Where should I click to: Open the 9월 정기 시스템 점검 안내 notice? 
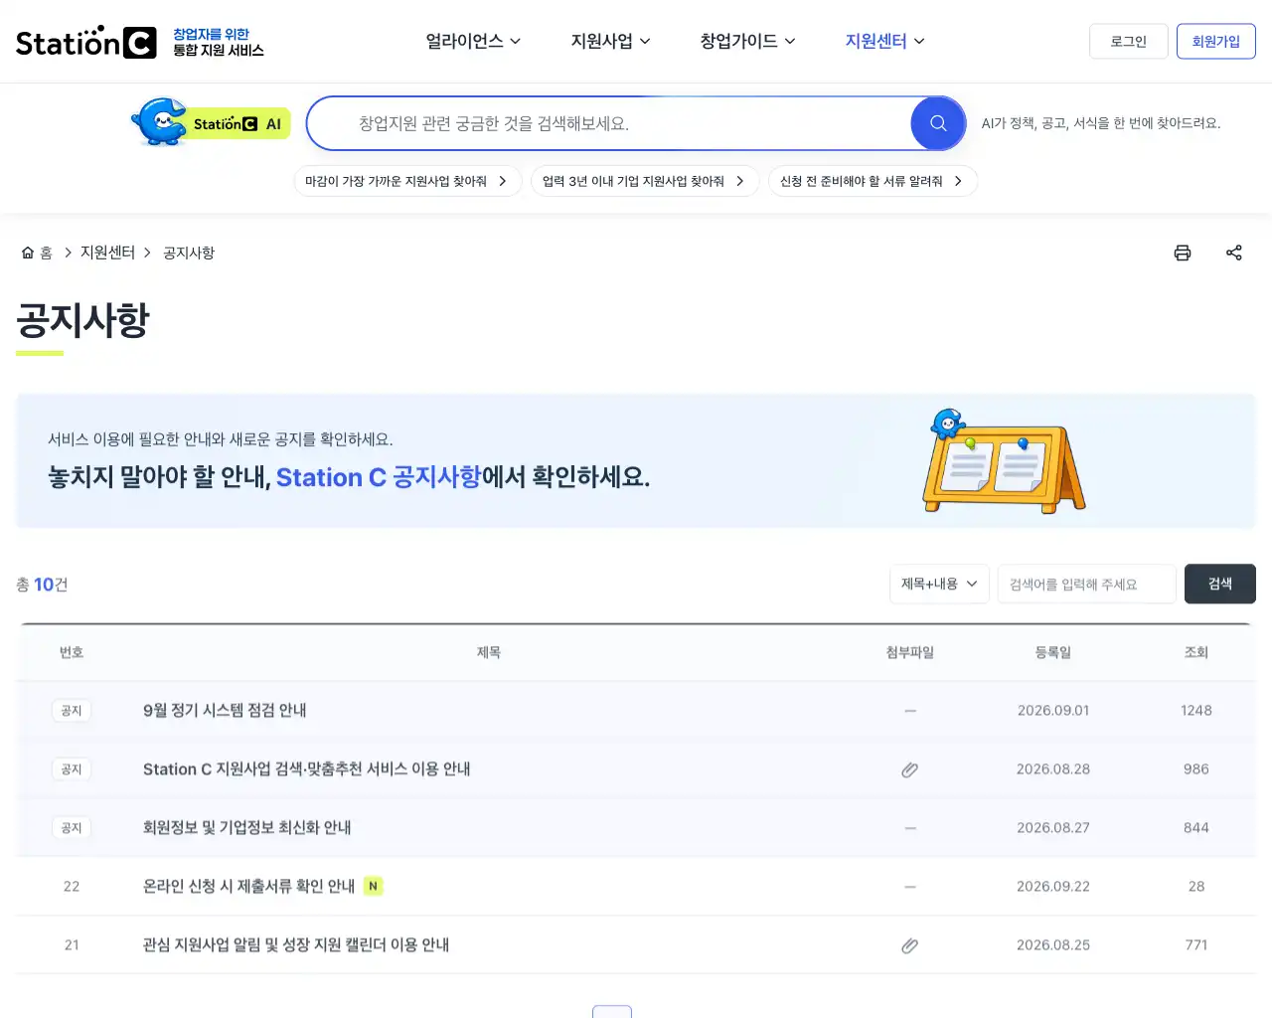225,711
